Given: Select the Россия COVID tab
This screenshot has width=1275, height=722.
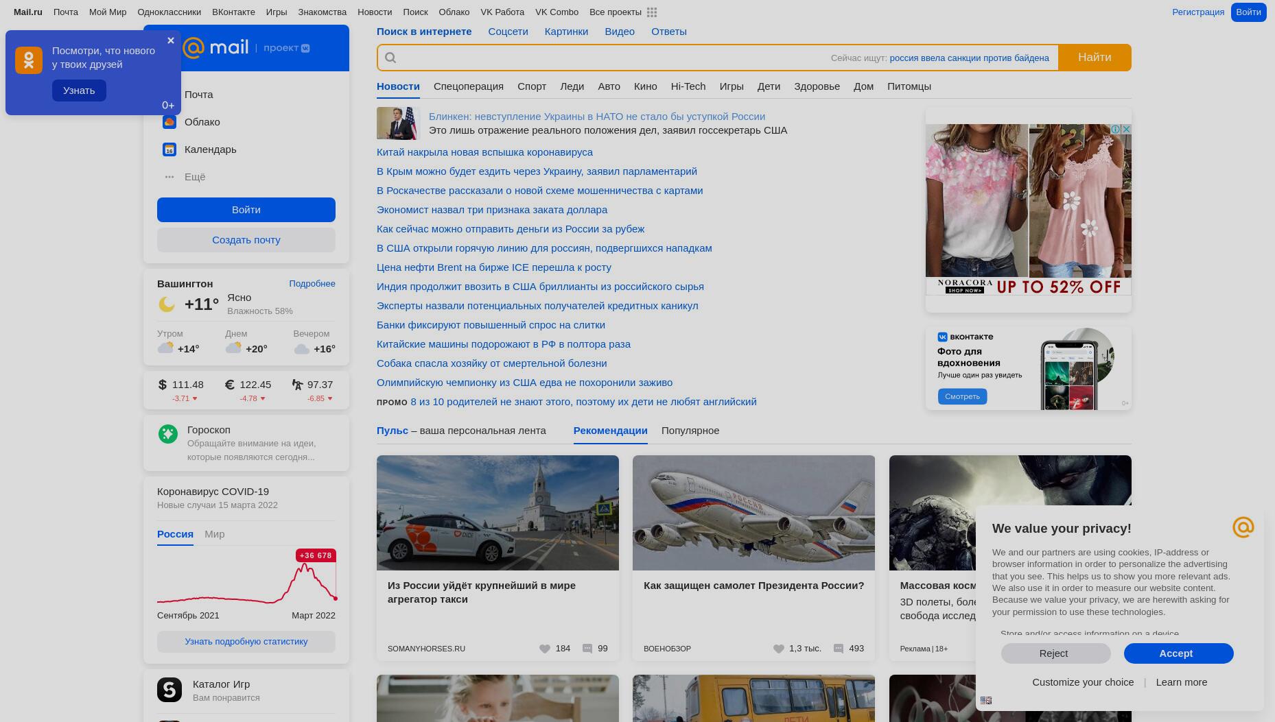Looking at the screenshot, I should point(175,534).
